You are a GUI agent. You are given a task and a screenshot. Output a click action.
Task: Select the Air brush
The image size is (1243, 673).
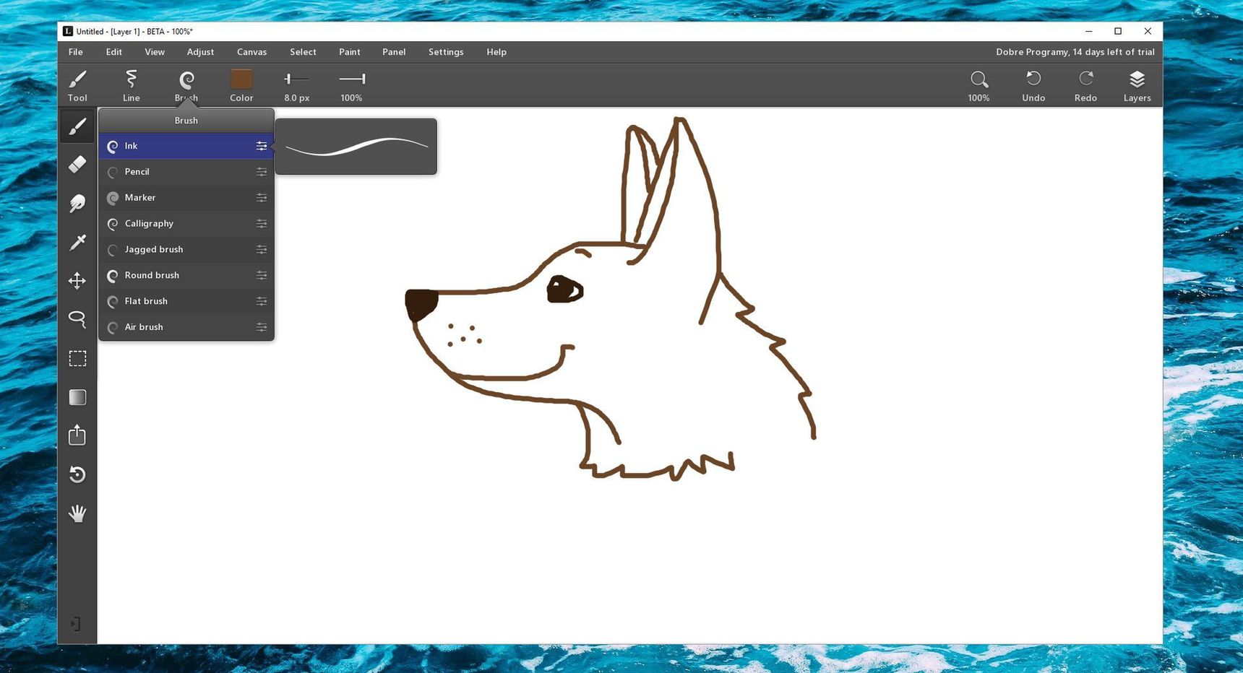point(186,327)
